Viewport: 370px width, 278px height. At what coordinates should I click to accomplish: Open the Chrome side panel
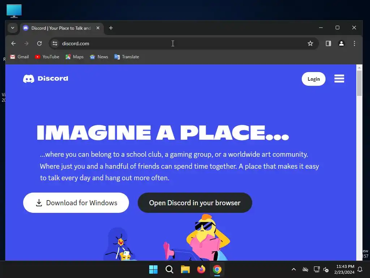tap(328, 43)
